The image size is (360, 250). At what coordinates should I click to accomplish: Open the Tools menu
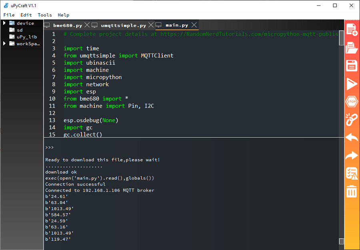point(44,15)
